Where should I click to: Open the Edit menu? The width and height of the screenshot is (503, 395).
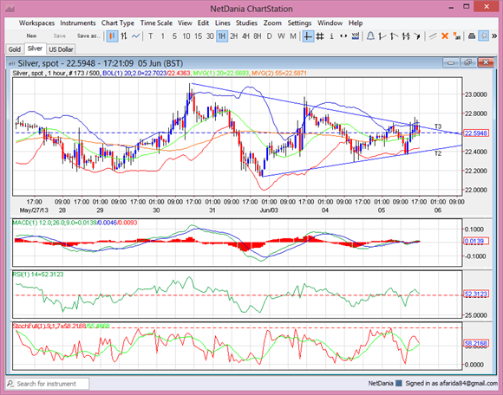(x=203, y=23)
